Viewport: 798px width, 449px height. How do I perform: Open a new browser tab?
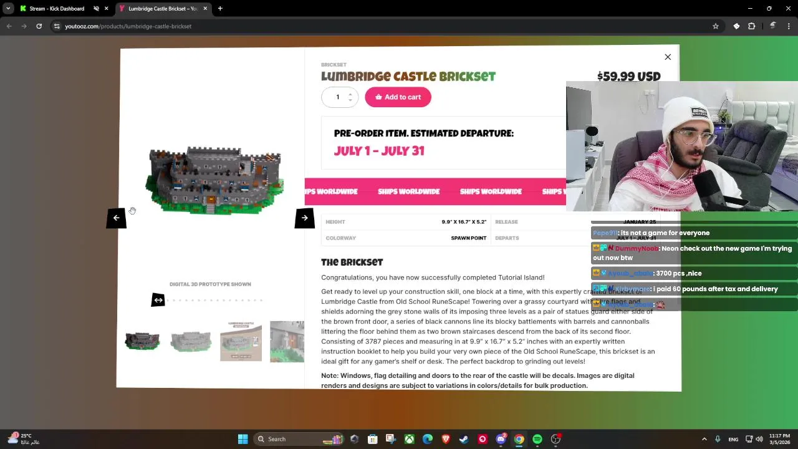[220, 9]
